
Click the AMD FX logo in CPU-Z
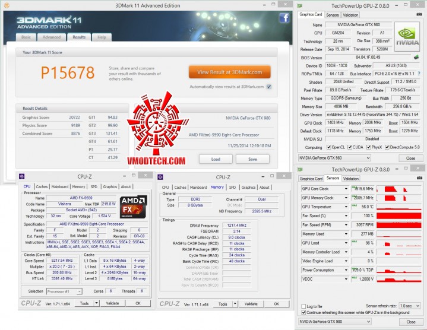click(134, 207)
